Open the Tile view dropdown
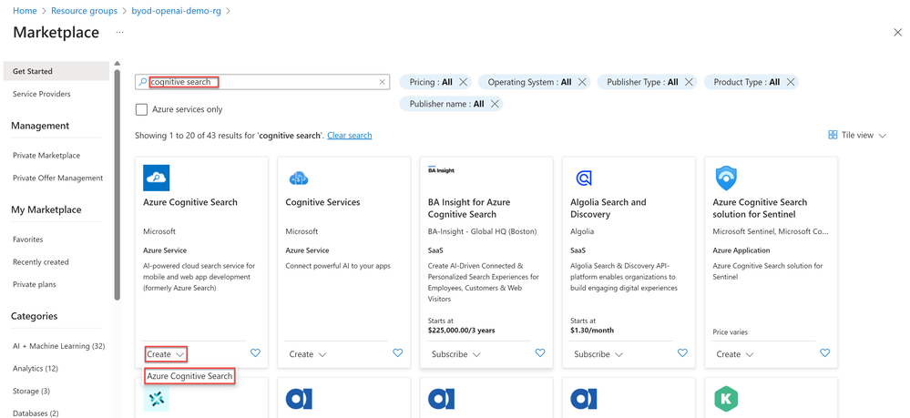Viewport: 910px width, 418px height. [x=857, y=136]
